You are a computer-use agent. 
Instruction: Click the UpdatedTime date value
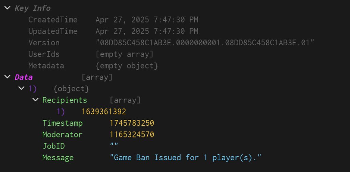point(147,31)
